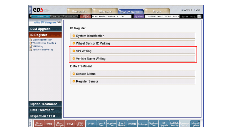Screen dimensions: 232x132
Task: Open the Flight Record tool
Action: (122, 124)
